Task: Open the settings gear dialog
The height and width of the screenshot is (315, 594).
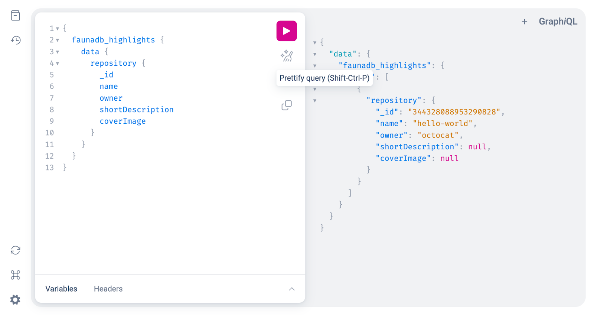Action: point(15,299)
